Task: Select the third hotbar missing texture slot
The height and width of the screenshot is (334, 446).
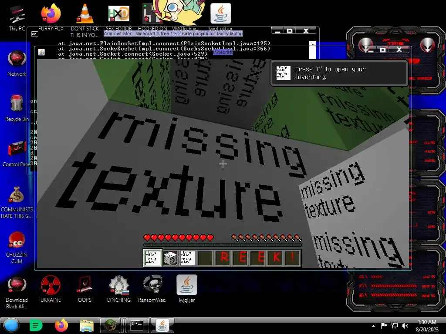Action: tap(187, 257)
